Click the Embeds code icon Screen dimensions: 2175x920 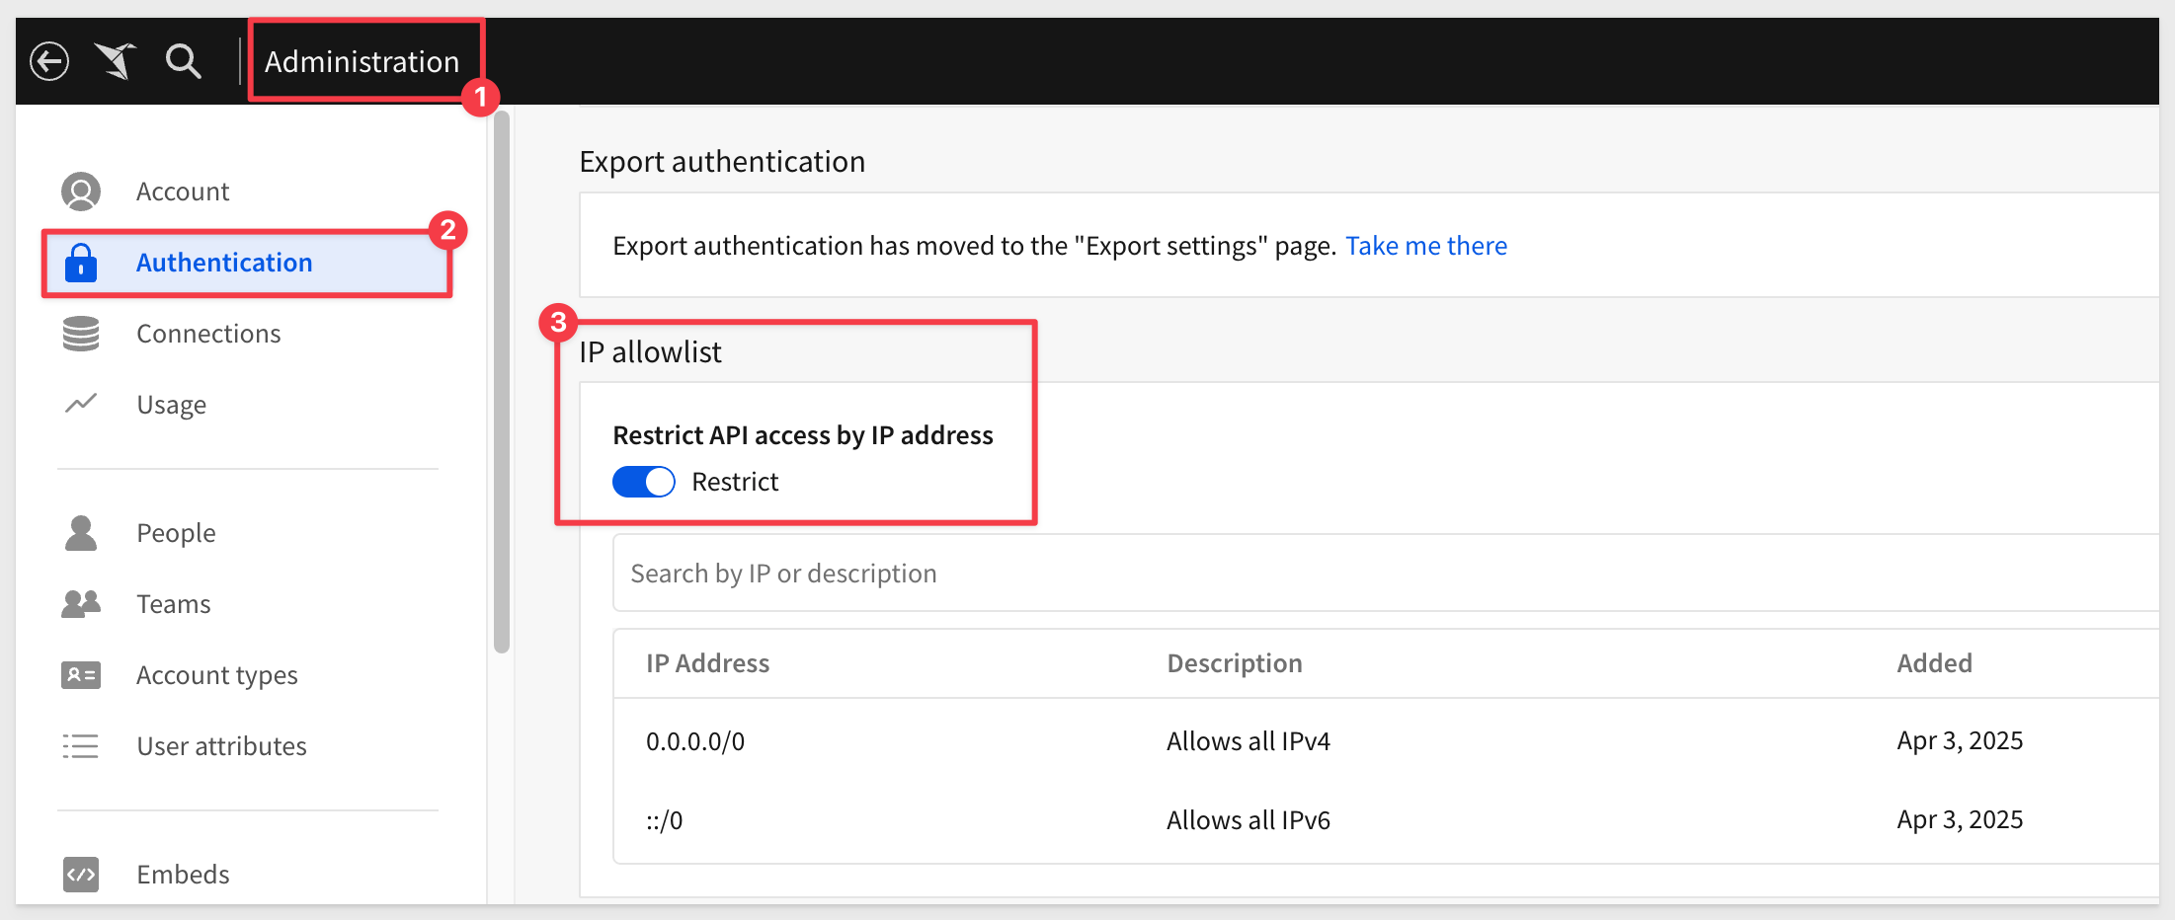click(x=81, y=875)
